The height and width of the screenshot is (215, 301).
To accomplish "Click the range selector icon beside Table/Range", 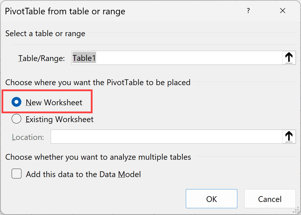I will (289, 58).
